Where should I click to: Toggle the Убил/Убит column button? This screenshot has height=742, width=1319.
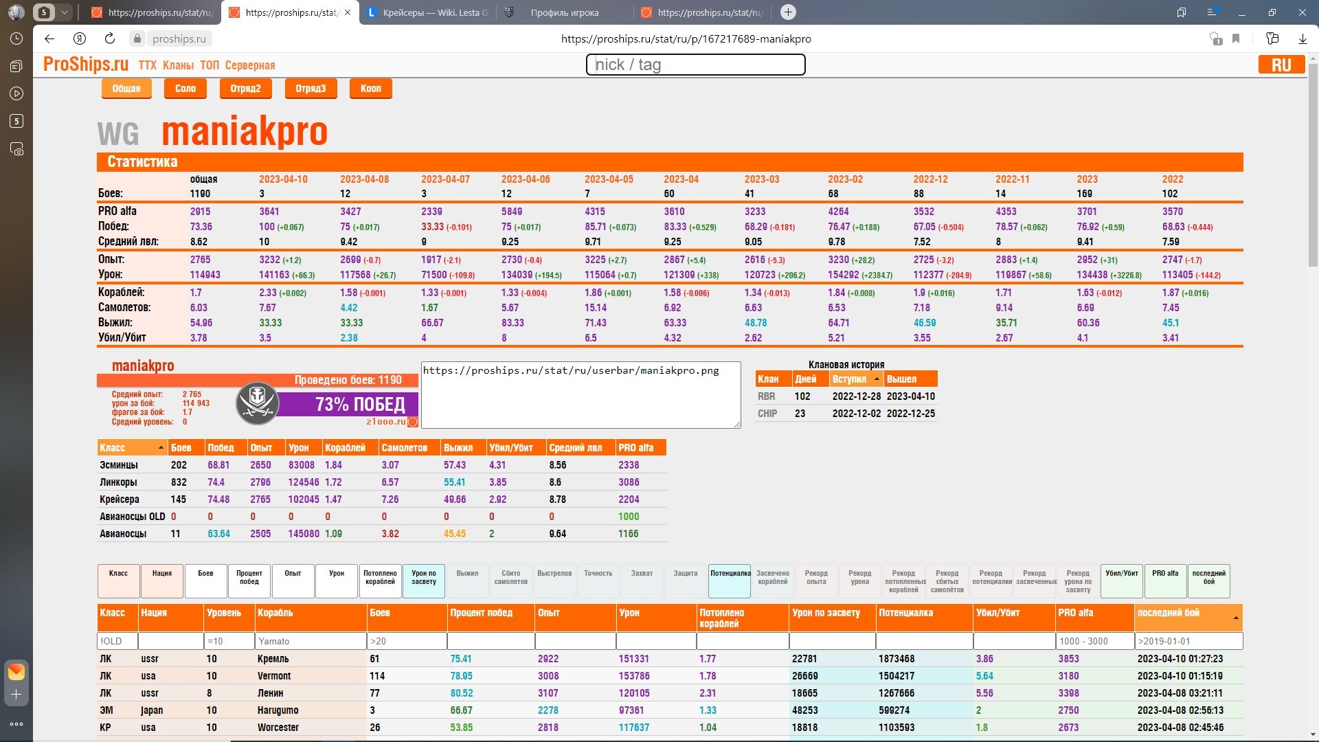(1122, 581)
